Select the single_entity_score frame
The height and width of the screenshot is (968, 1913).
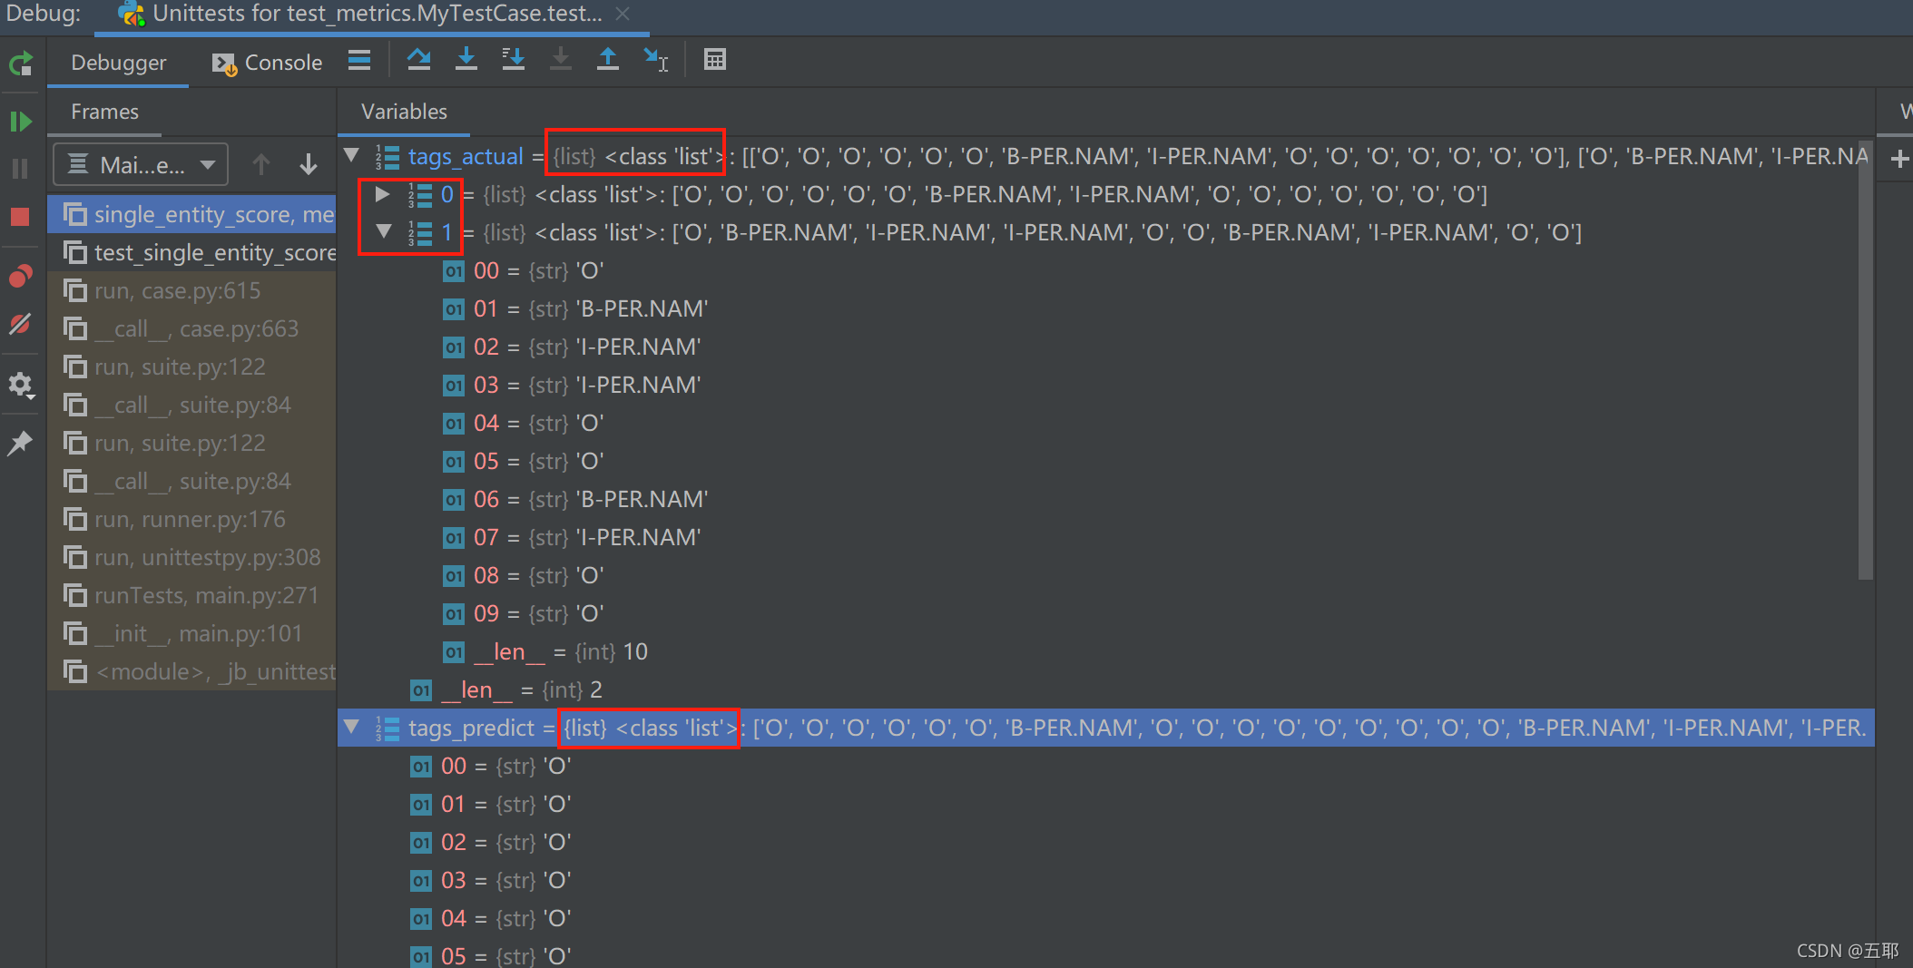(191, 214)
